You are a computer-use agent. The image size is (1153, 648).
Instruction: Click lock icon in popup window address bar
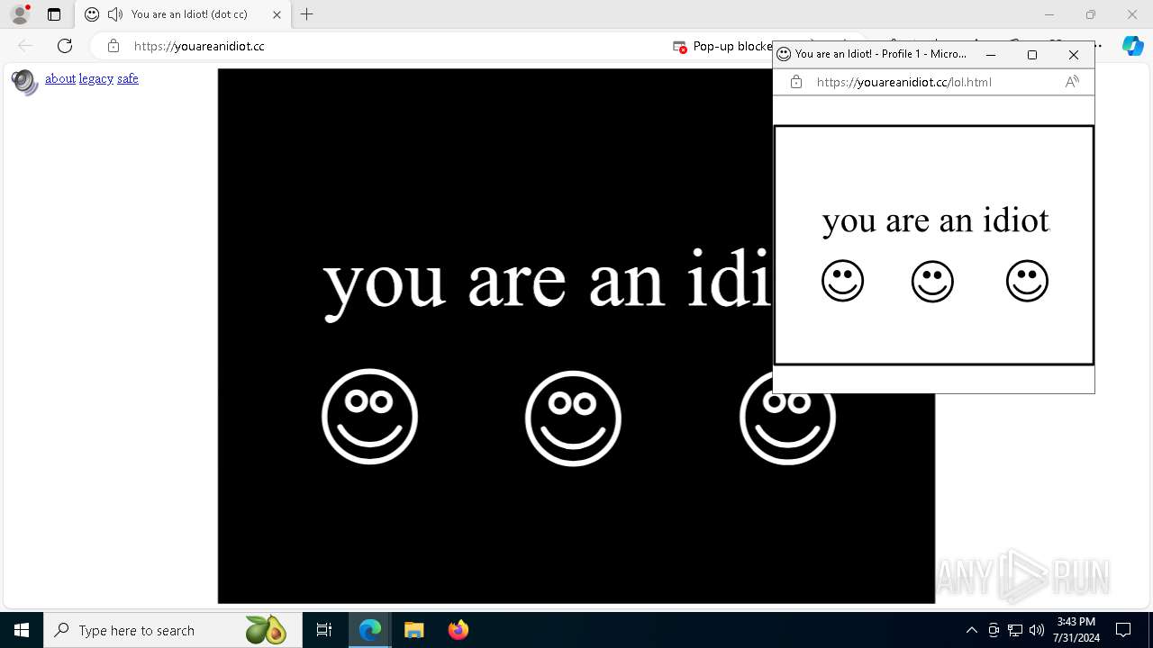pyautogui.click(x=796, y=82)
